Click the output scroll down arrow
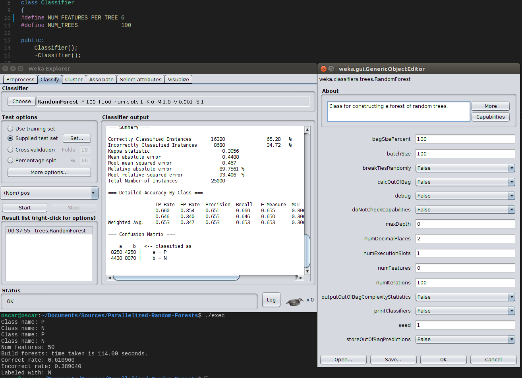 (307, 271)
